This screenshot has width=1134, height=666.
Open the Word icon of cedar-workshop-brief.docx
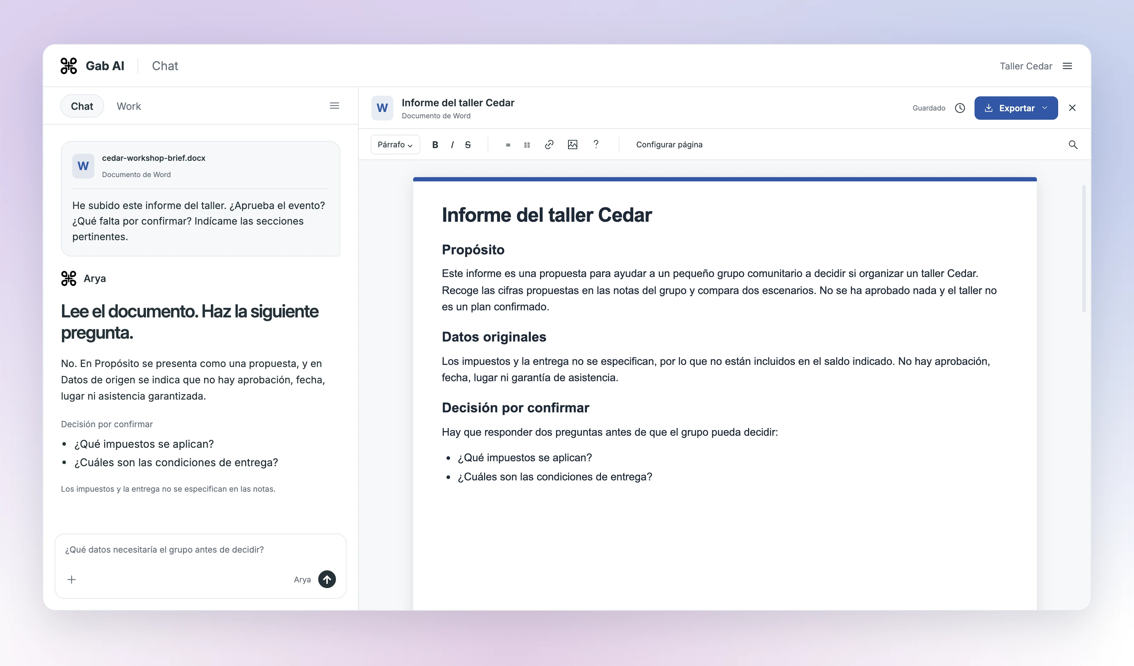[83, 166]
